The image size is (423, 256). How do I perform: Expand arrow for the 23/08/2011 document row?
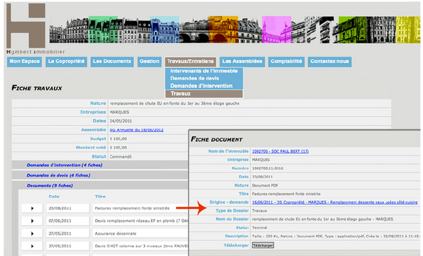pyautogui.click(x=32, y=208)
